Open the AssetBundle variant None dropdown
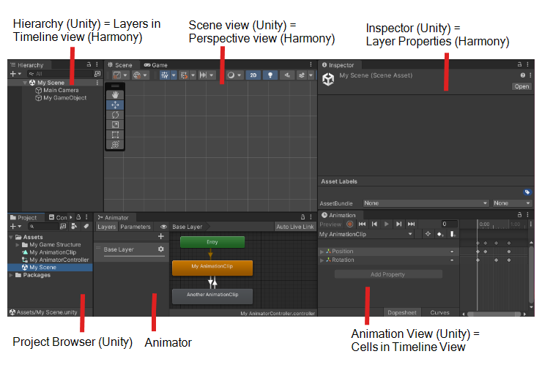Screen dimensions: 542x373 pyautogui.click(x=512, y=203)
